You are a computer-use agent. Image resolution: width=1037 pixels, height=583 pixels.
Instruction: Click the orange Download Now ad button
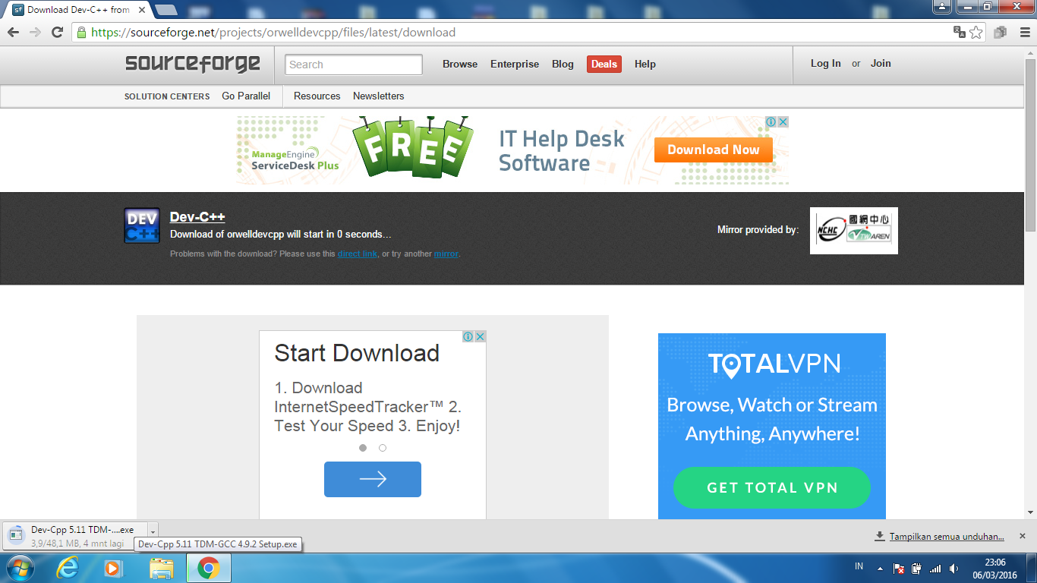click(x=714, y=150)
